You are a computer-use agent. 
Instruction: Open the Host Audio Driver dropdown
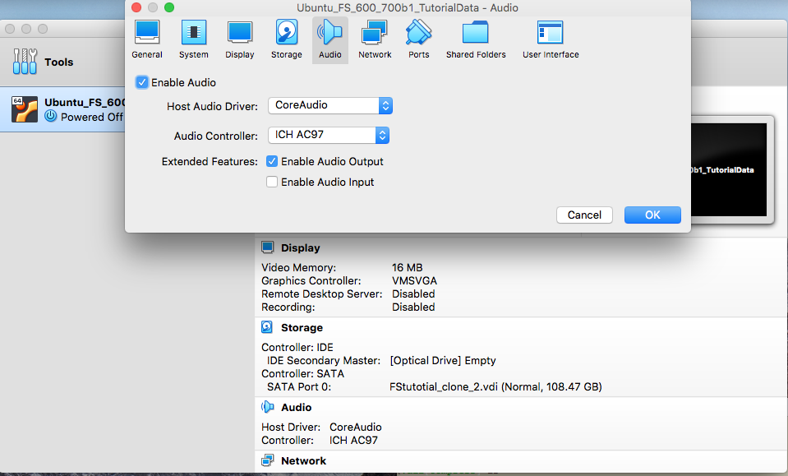pyautogui.click(x=329, y=106)
